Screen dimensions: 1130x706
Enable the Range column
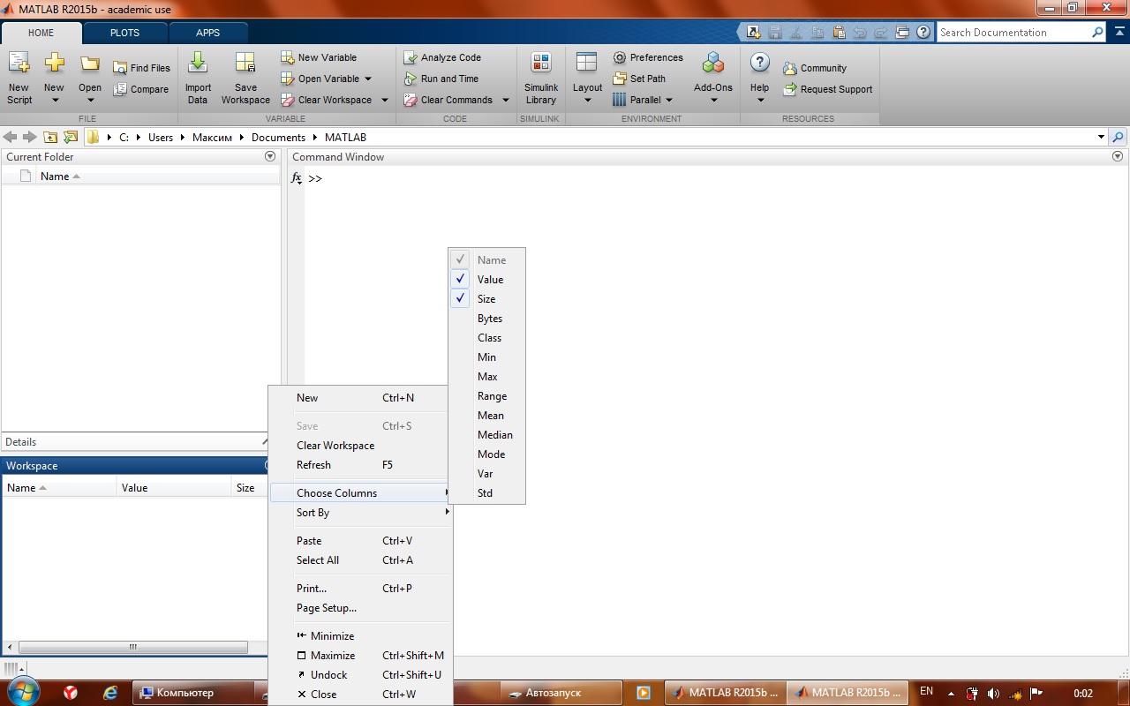(x=487, y=396)
